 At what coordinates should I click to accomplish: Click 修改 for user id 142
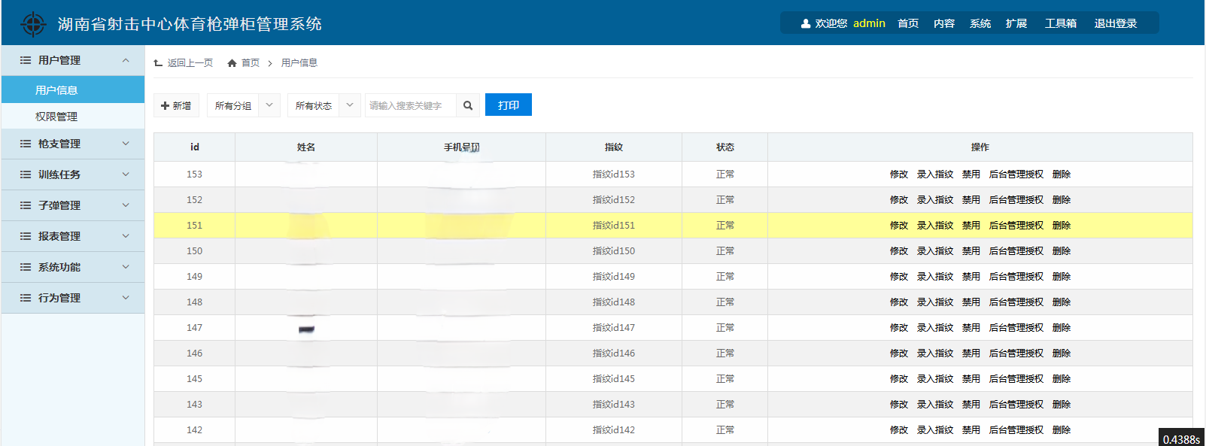point(899,429)
